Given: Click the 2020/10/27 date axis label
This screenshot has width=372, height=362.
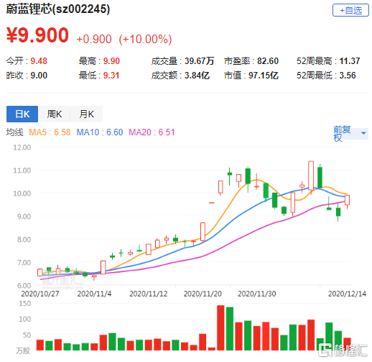Looking at the screenshot, I should (x=40, y=294).
